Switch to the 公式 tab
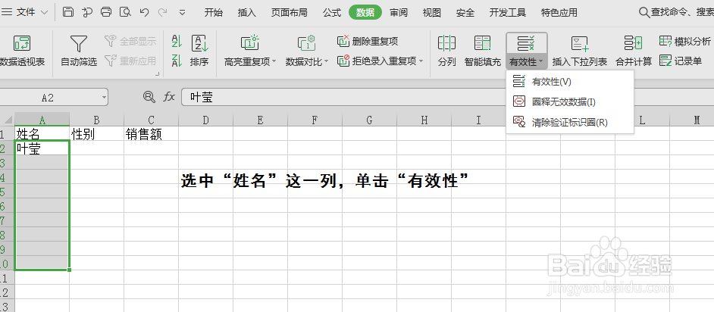 click(x=332, y=13)
